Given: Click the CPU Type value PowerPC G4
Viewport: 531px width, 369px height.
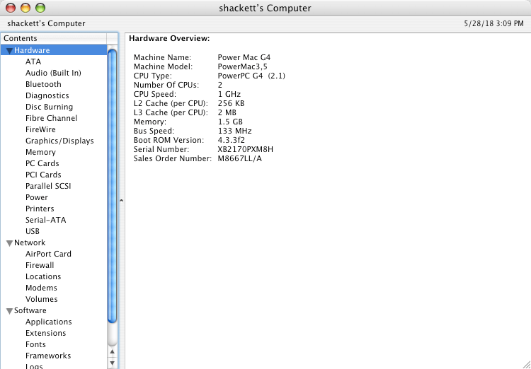Looking at the screenshot, I should (x=251, y=76).
